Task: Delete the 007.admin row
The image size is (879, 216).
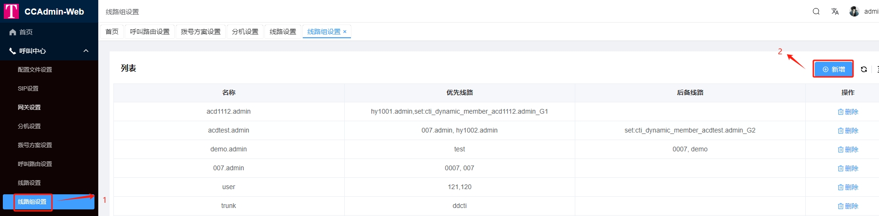Action: pos(848,168)
